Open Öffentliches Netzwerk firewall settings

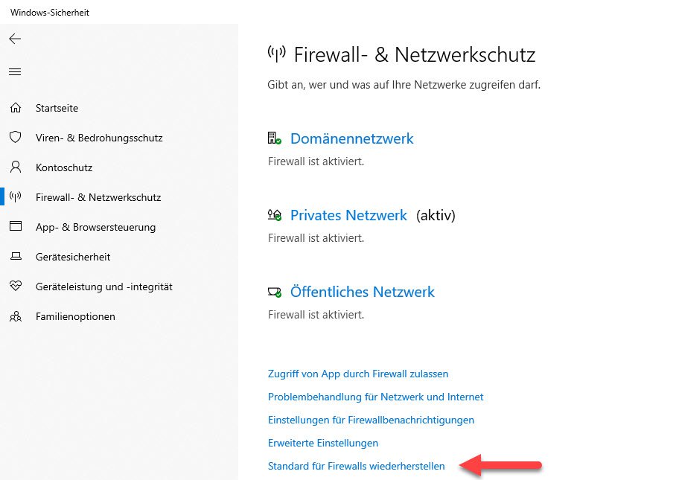362,292
